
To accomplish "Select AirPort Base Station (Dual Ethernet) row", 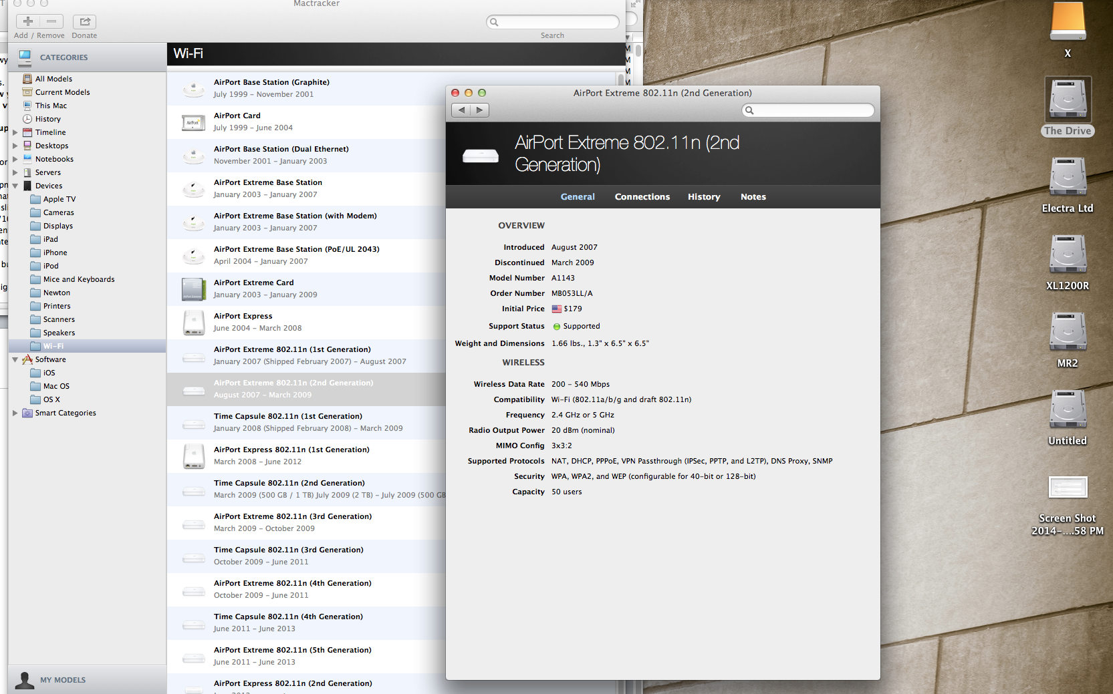I will [x=306, y=156].
